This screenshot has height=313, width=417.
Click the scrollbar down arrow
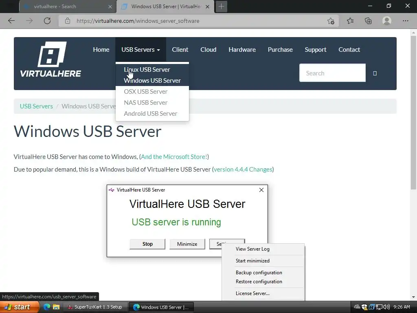(x=413, y=297)
